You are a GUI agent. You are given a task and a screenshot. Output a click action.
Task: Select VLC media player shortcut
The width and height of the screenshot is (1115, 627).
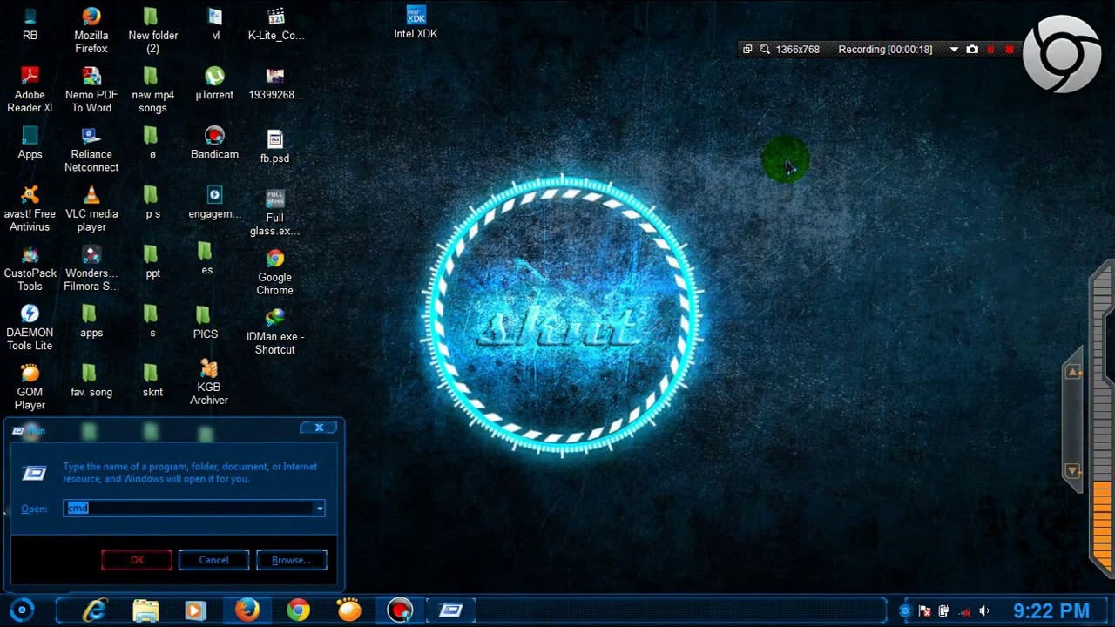(91, 208)
